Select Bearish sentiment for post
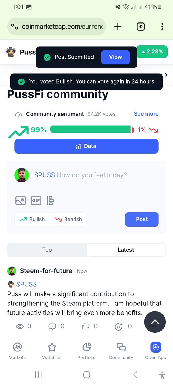 point(68,219)
